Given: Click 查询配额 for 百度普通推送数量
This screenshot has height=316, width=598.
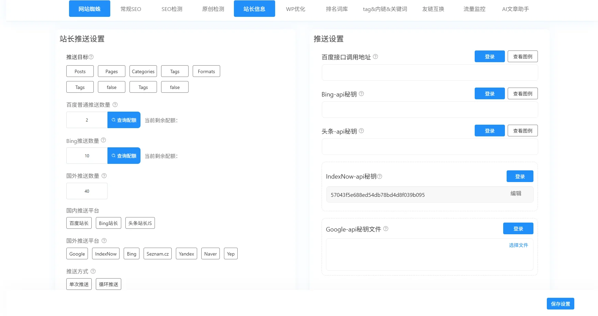Looking at the screenshot, I should pos(124,120).
